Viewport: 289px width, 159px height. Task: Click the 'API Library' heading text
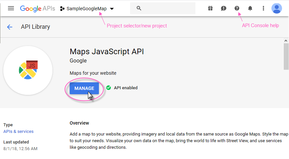click(36, 27)
